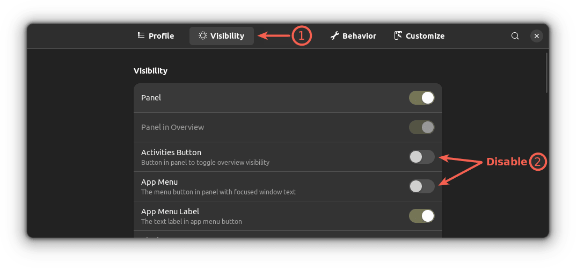Click the red Disable annotation text

(x=506, y=162)
